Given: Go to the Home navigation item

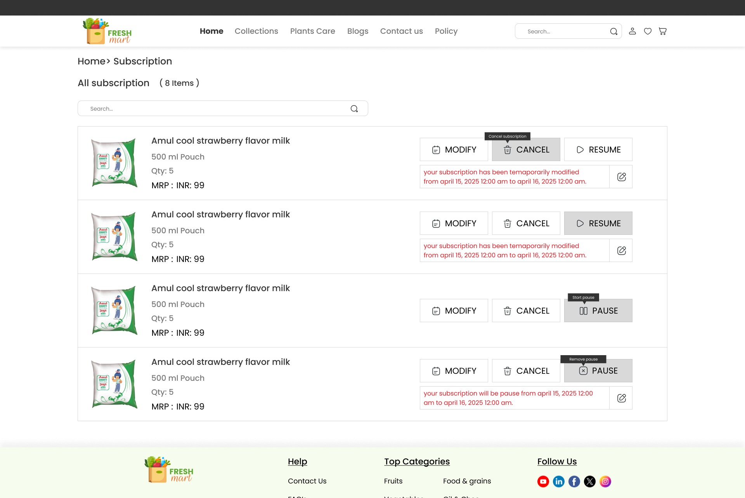Looking at the screenshot, I should (x=211, y=31).
